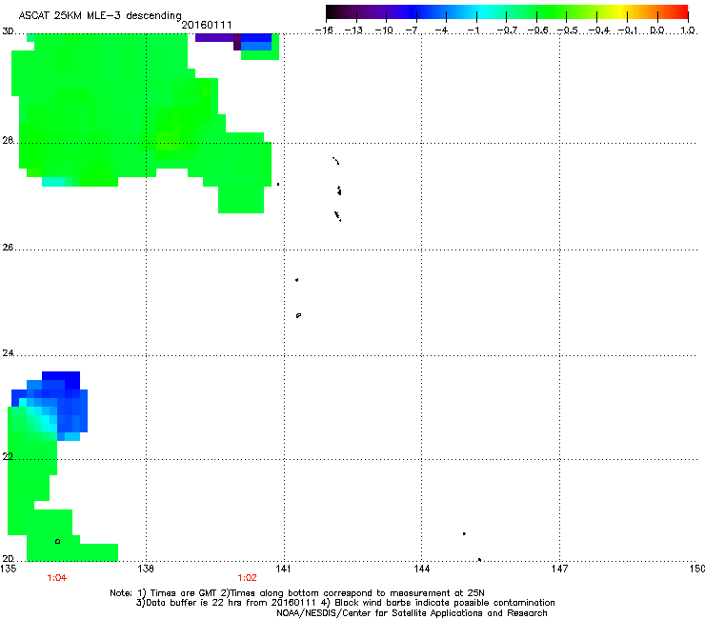
Task: Click the date label "20160111" under the title
Action: pos(207,25)
